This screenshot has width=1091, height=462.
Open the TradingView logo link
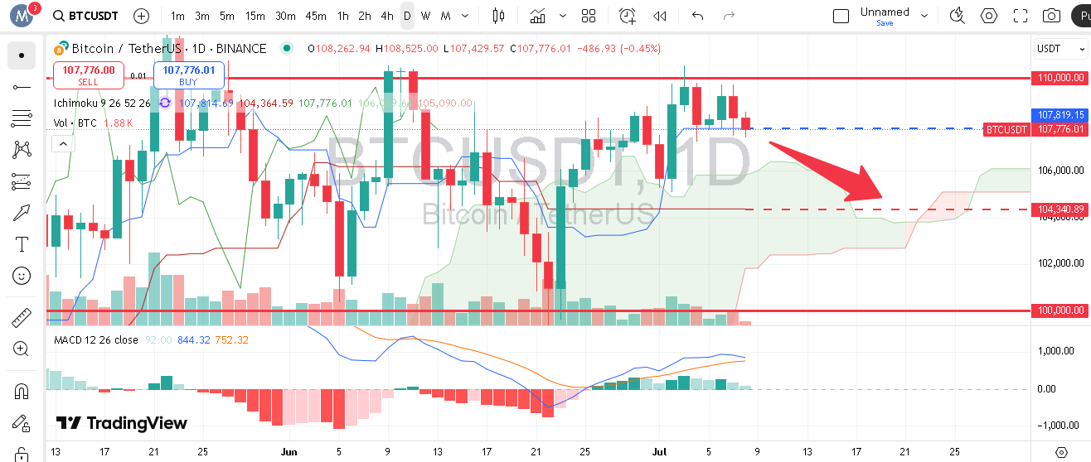(122, 423)
